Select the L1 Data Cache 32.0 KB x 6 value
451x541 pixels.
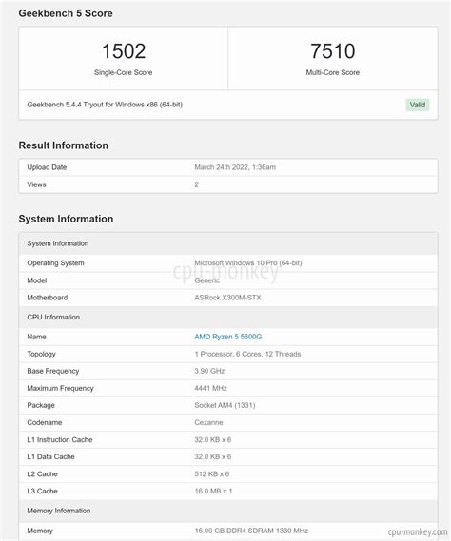coord(213,456)
